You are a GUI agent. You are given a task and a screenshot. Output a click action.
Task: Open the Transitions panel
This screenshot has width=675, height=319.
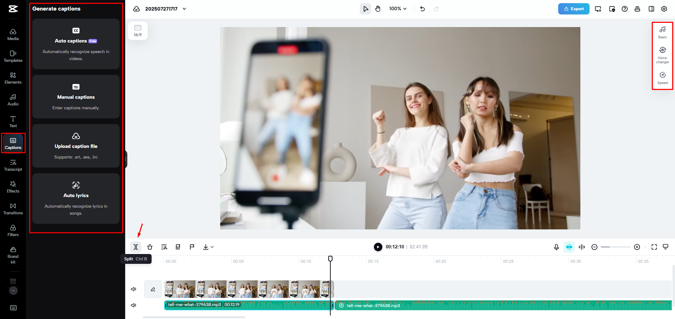click(13, 209)
